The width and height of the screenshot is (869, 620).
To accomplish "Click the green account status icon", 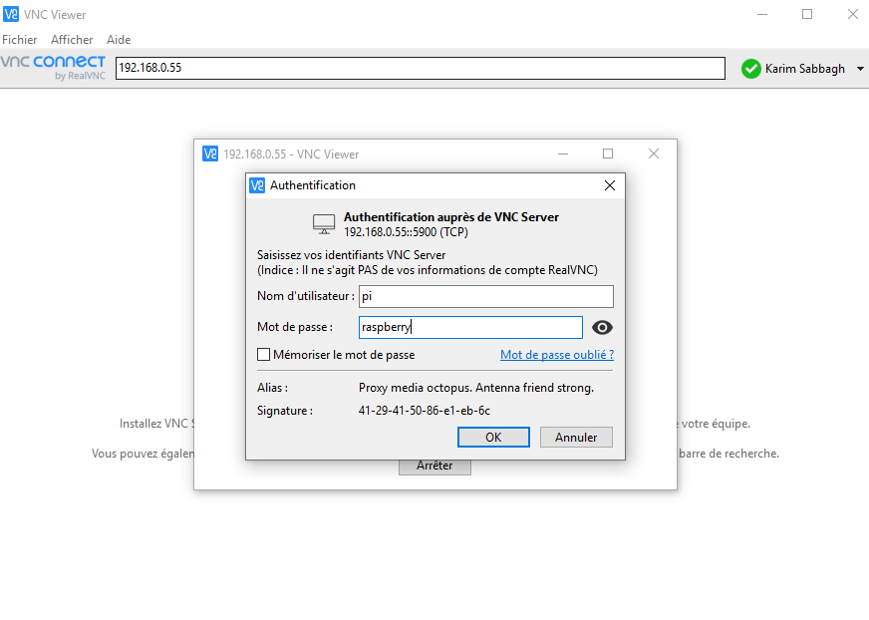I will (x=750, y=69).
